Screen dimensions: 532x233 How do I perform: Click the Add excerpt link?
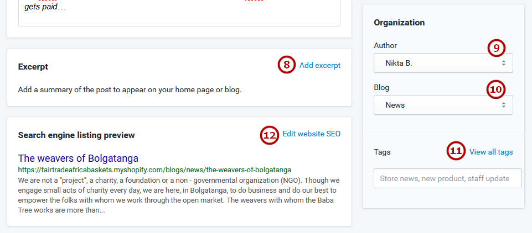coord(320,66)
